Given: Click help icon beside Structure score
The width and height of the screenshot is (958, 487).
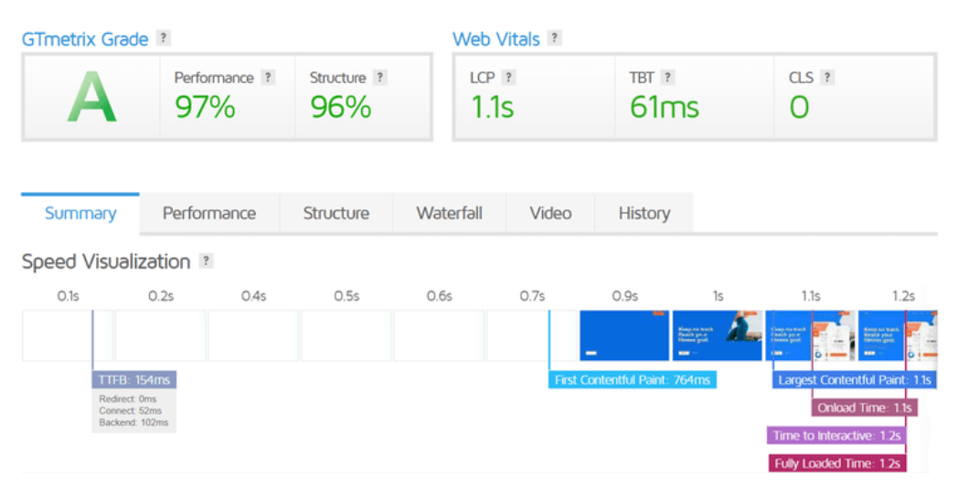Looking at the screenshot, I should coord(380,77).
